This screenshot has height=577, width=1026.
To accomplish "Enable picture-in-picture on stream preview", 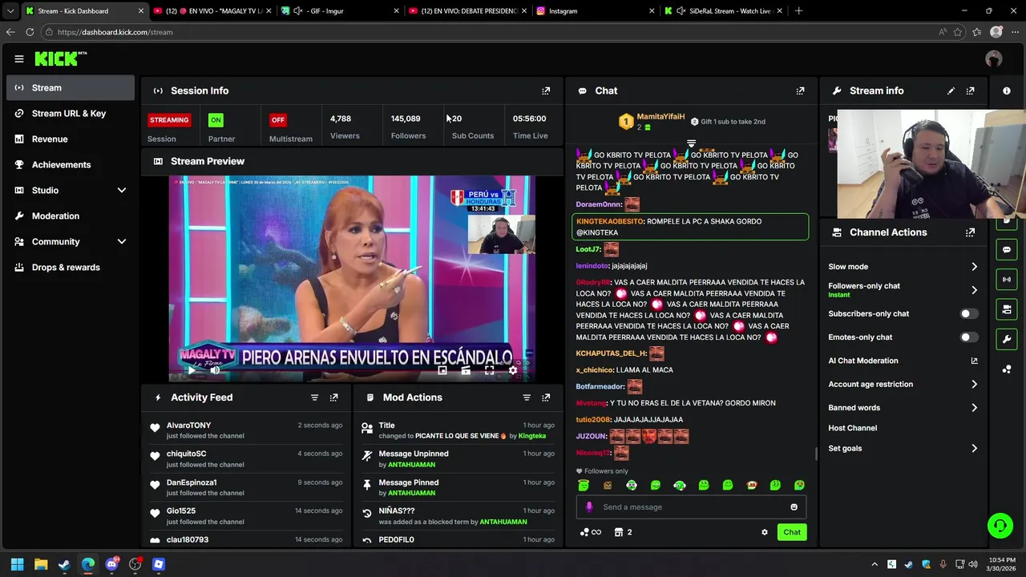I will point(442,370).
